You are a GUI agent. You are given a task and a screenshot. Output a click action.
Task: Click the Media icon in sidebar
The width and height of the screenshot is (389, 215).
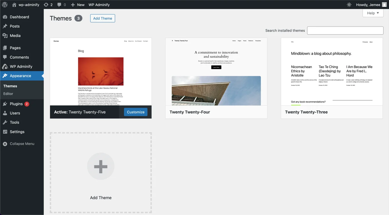[x=5, y=36]
